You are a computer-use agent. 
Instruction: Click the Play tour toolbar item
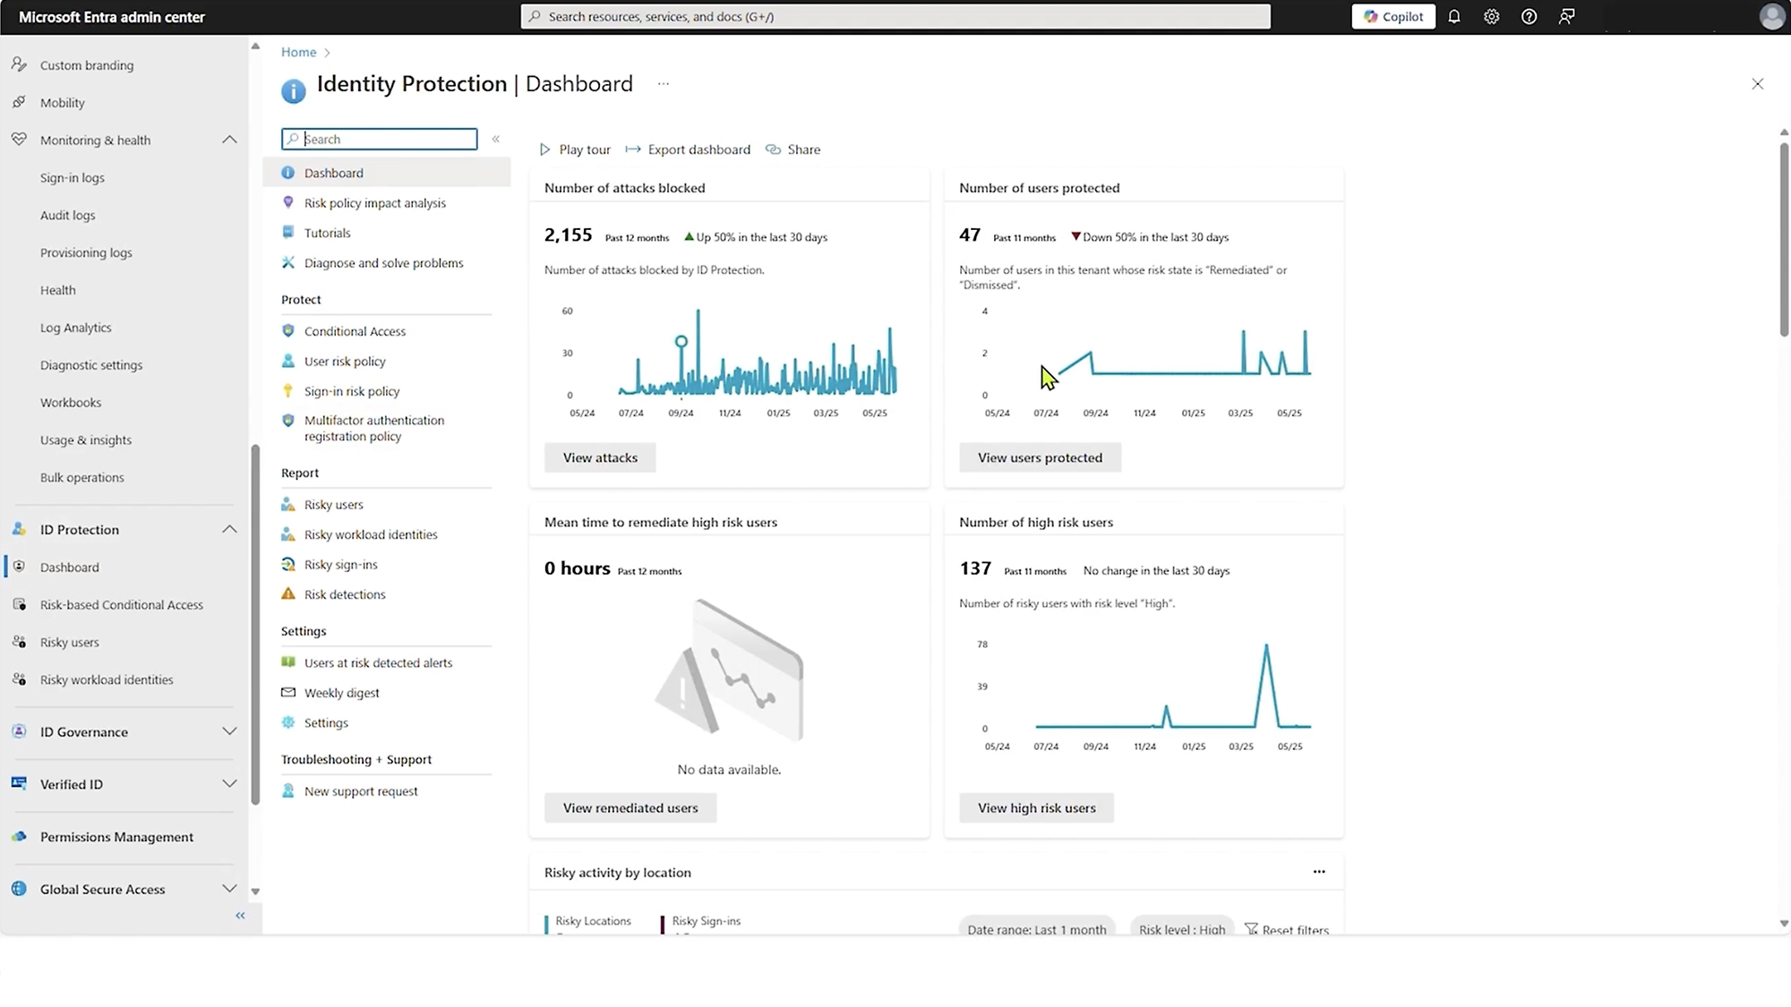click(x=575, y=149)
